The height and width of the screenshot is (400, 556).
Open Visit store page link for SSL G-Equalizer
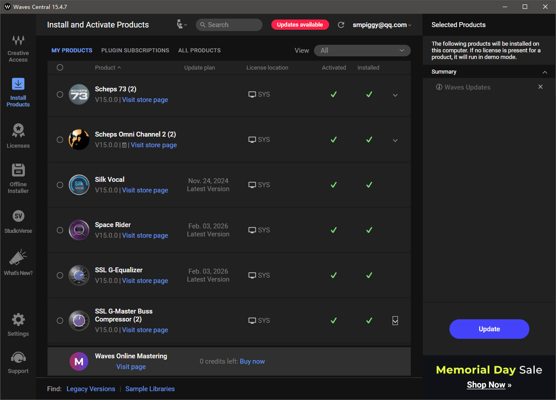pos(145,281)
